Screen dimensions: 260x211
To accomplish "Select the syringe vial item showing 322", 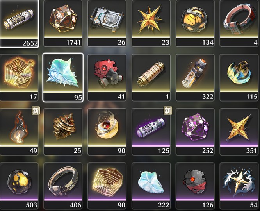I will pos(195,77).
